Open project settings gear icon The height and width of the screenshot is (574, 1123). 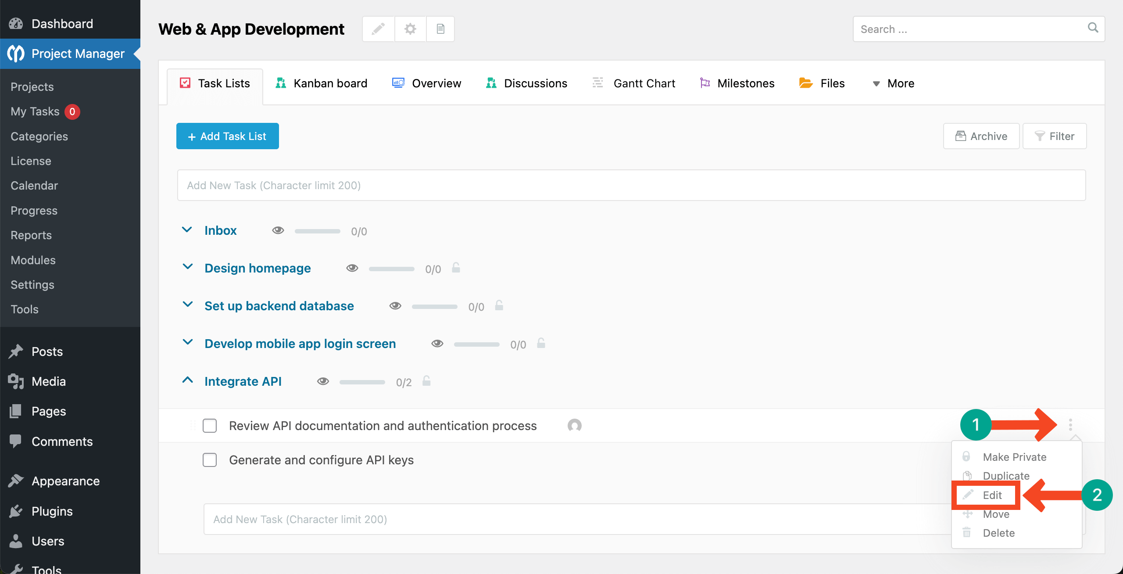pyautogui.click(x=410, y=29)
